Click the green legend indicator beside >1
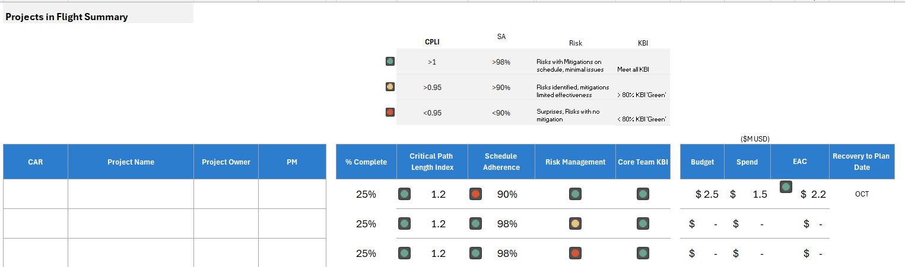905x267 pixels. click(390, 61)
